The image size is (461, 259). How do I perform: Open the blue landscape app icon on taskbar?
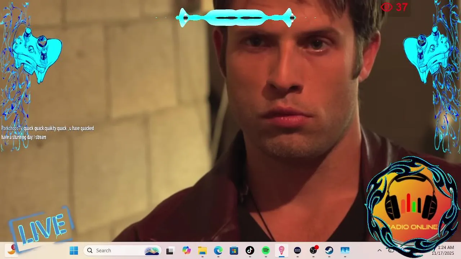pos(345,250)
